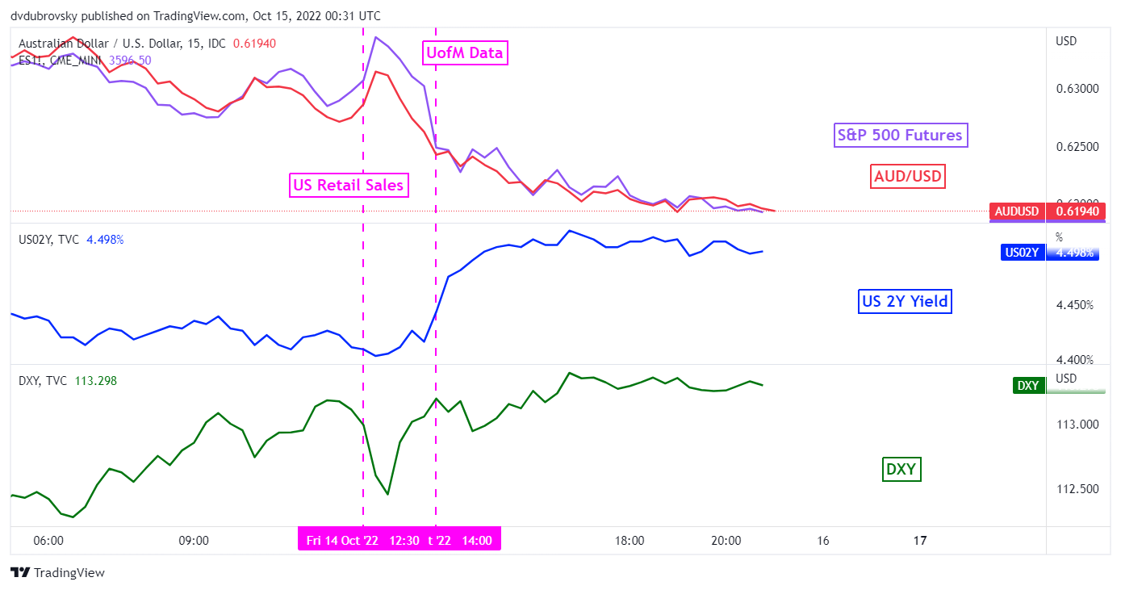This screenshot has width=1121, height=590.
Task: Click the DXY, TVC 113.298 legend entry
Action: pos(67,381)
